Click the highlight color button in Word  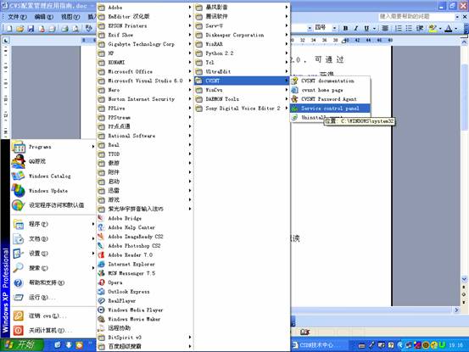(x=433, y=28)
